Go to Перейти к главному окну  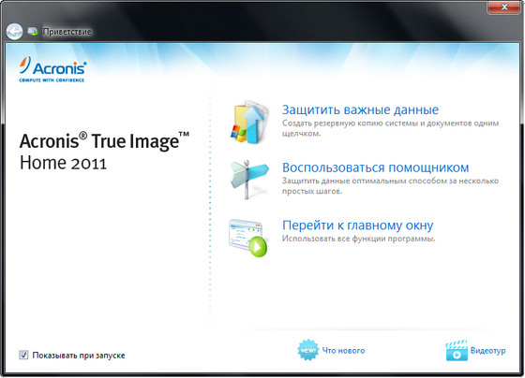pos(357,225)
